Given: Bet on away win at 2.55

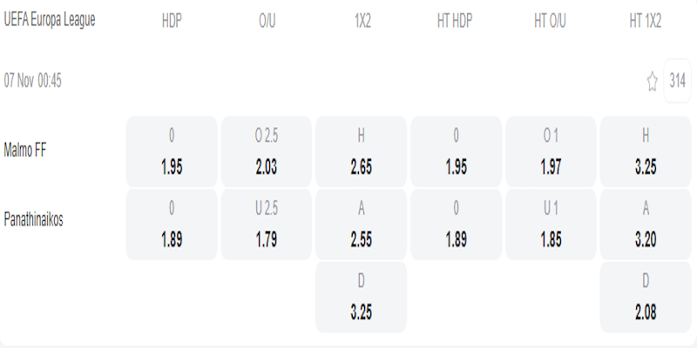Looking at the screenshot, I should tap(362, 224).
